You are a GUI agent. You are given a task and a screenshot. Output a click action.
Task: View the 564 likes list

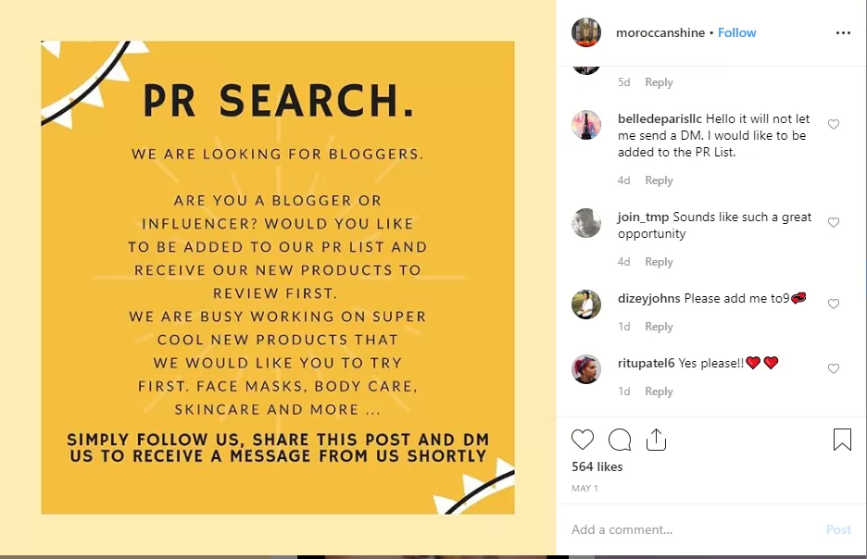(597, 466)
